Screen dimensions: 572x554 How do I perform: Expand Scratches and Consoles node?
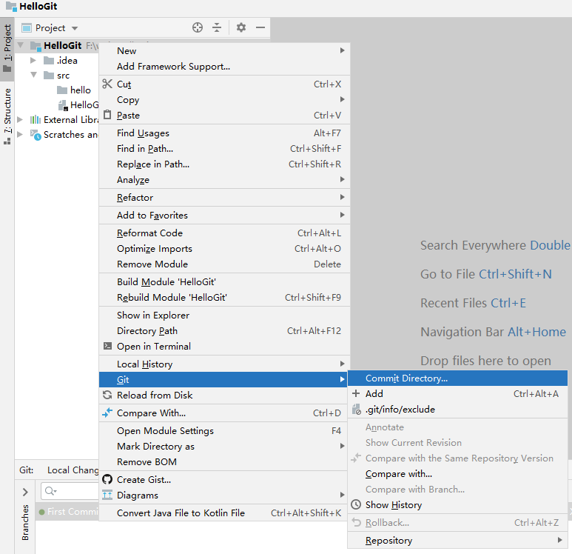[x=20, y=134]
